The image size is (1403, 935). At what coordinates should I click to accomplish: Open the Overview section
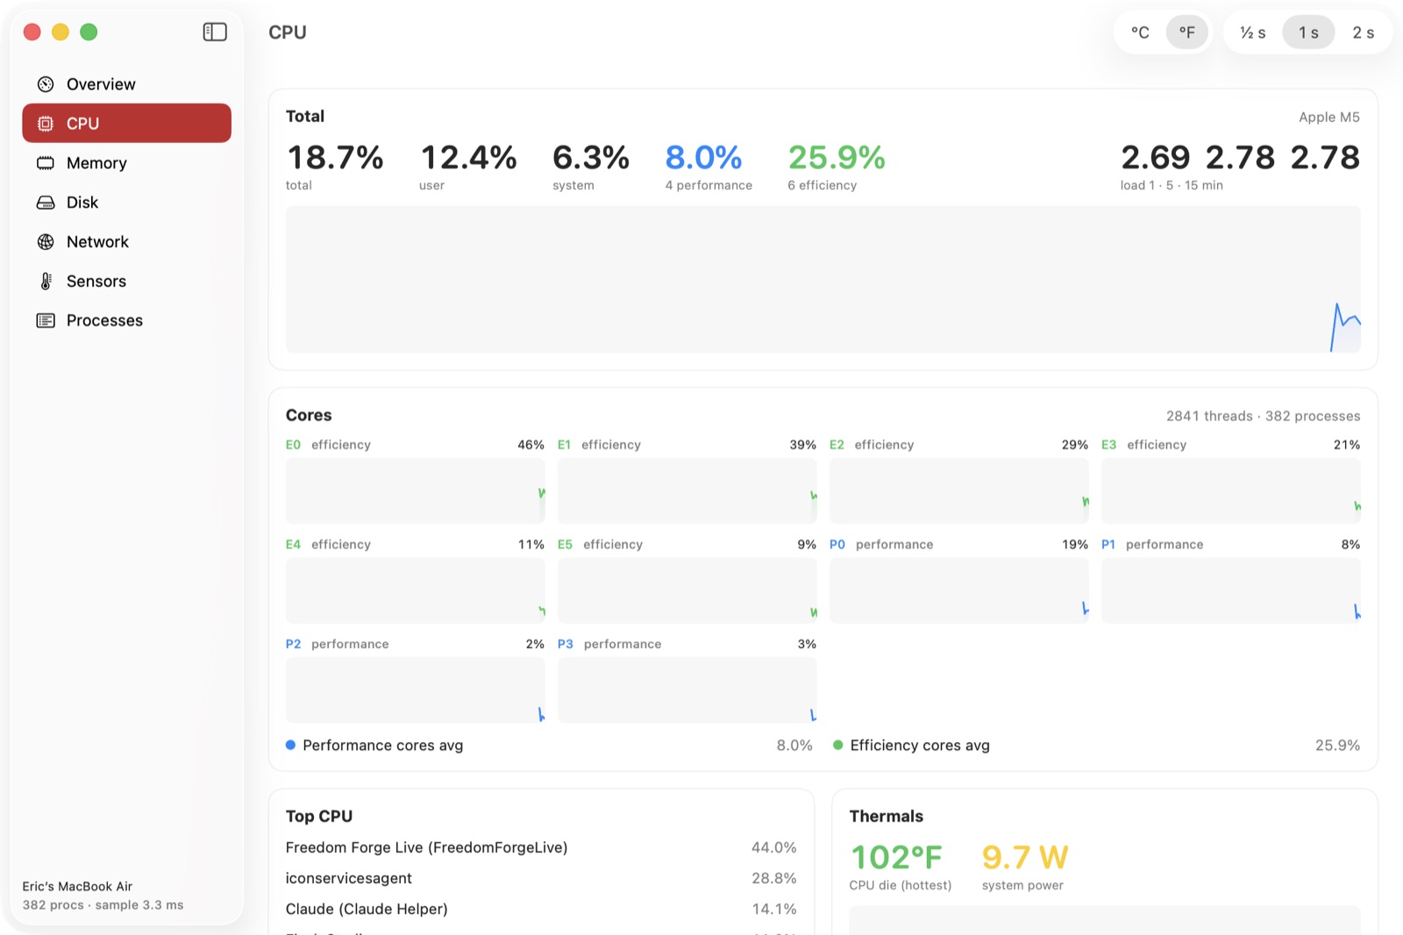click(126, 84)
